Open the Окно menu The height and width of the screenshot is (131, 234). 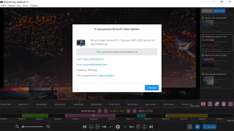click(x=25, y=6)
